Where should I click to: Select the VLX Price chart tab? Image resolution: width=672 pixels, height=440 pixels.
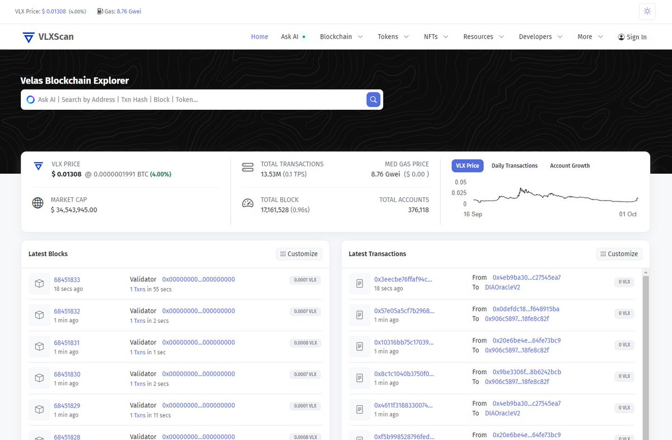point(468,165)
